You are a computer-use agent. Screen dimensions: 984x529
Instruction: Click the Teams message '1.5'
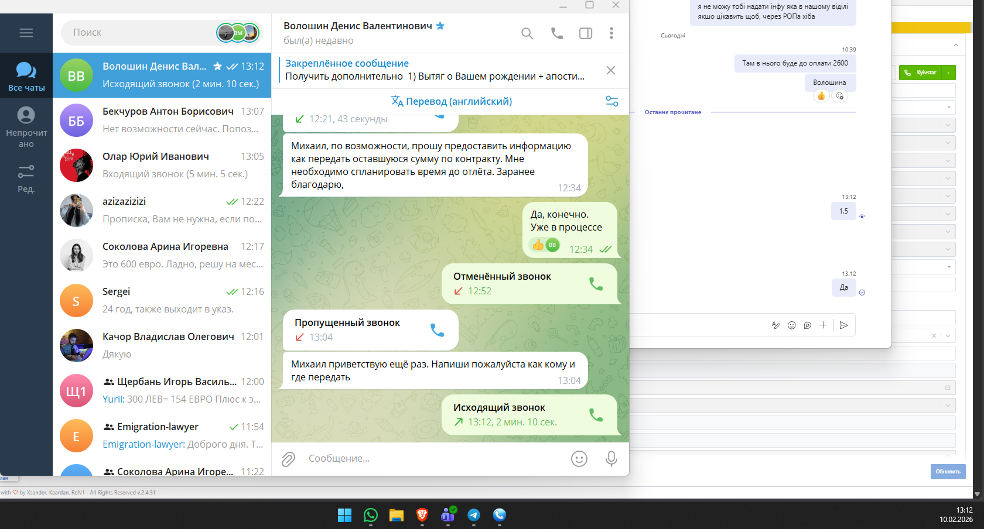843,211
